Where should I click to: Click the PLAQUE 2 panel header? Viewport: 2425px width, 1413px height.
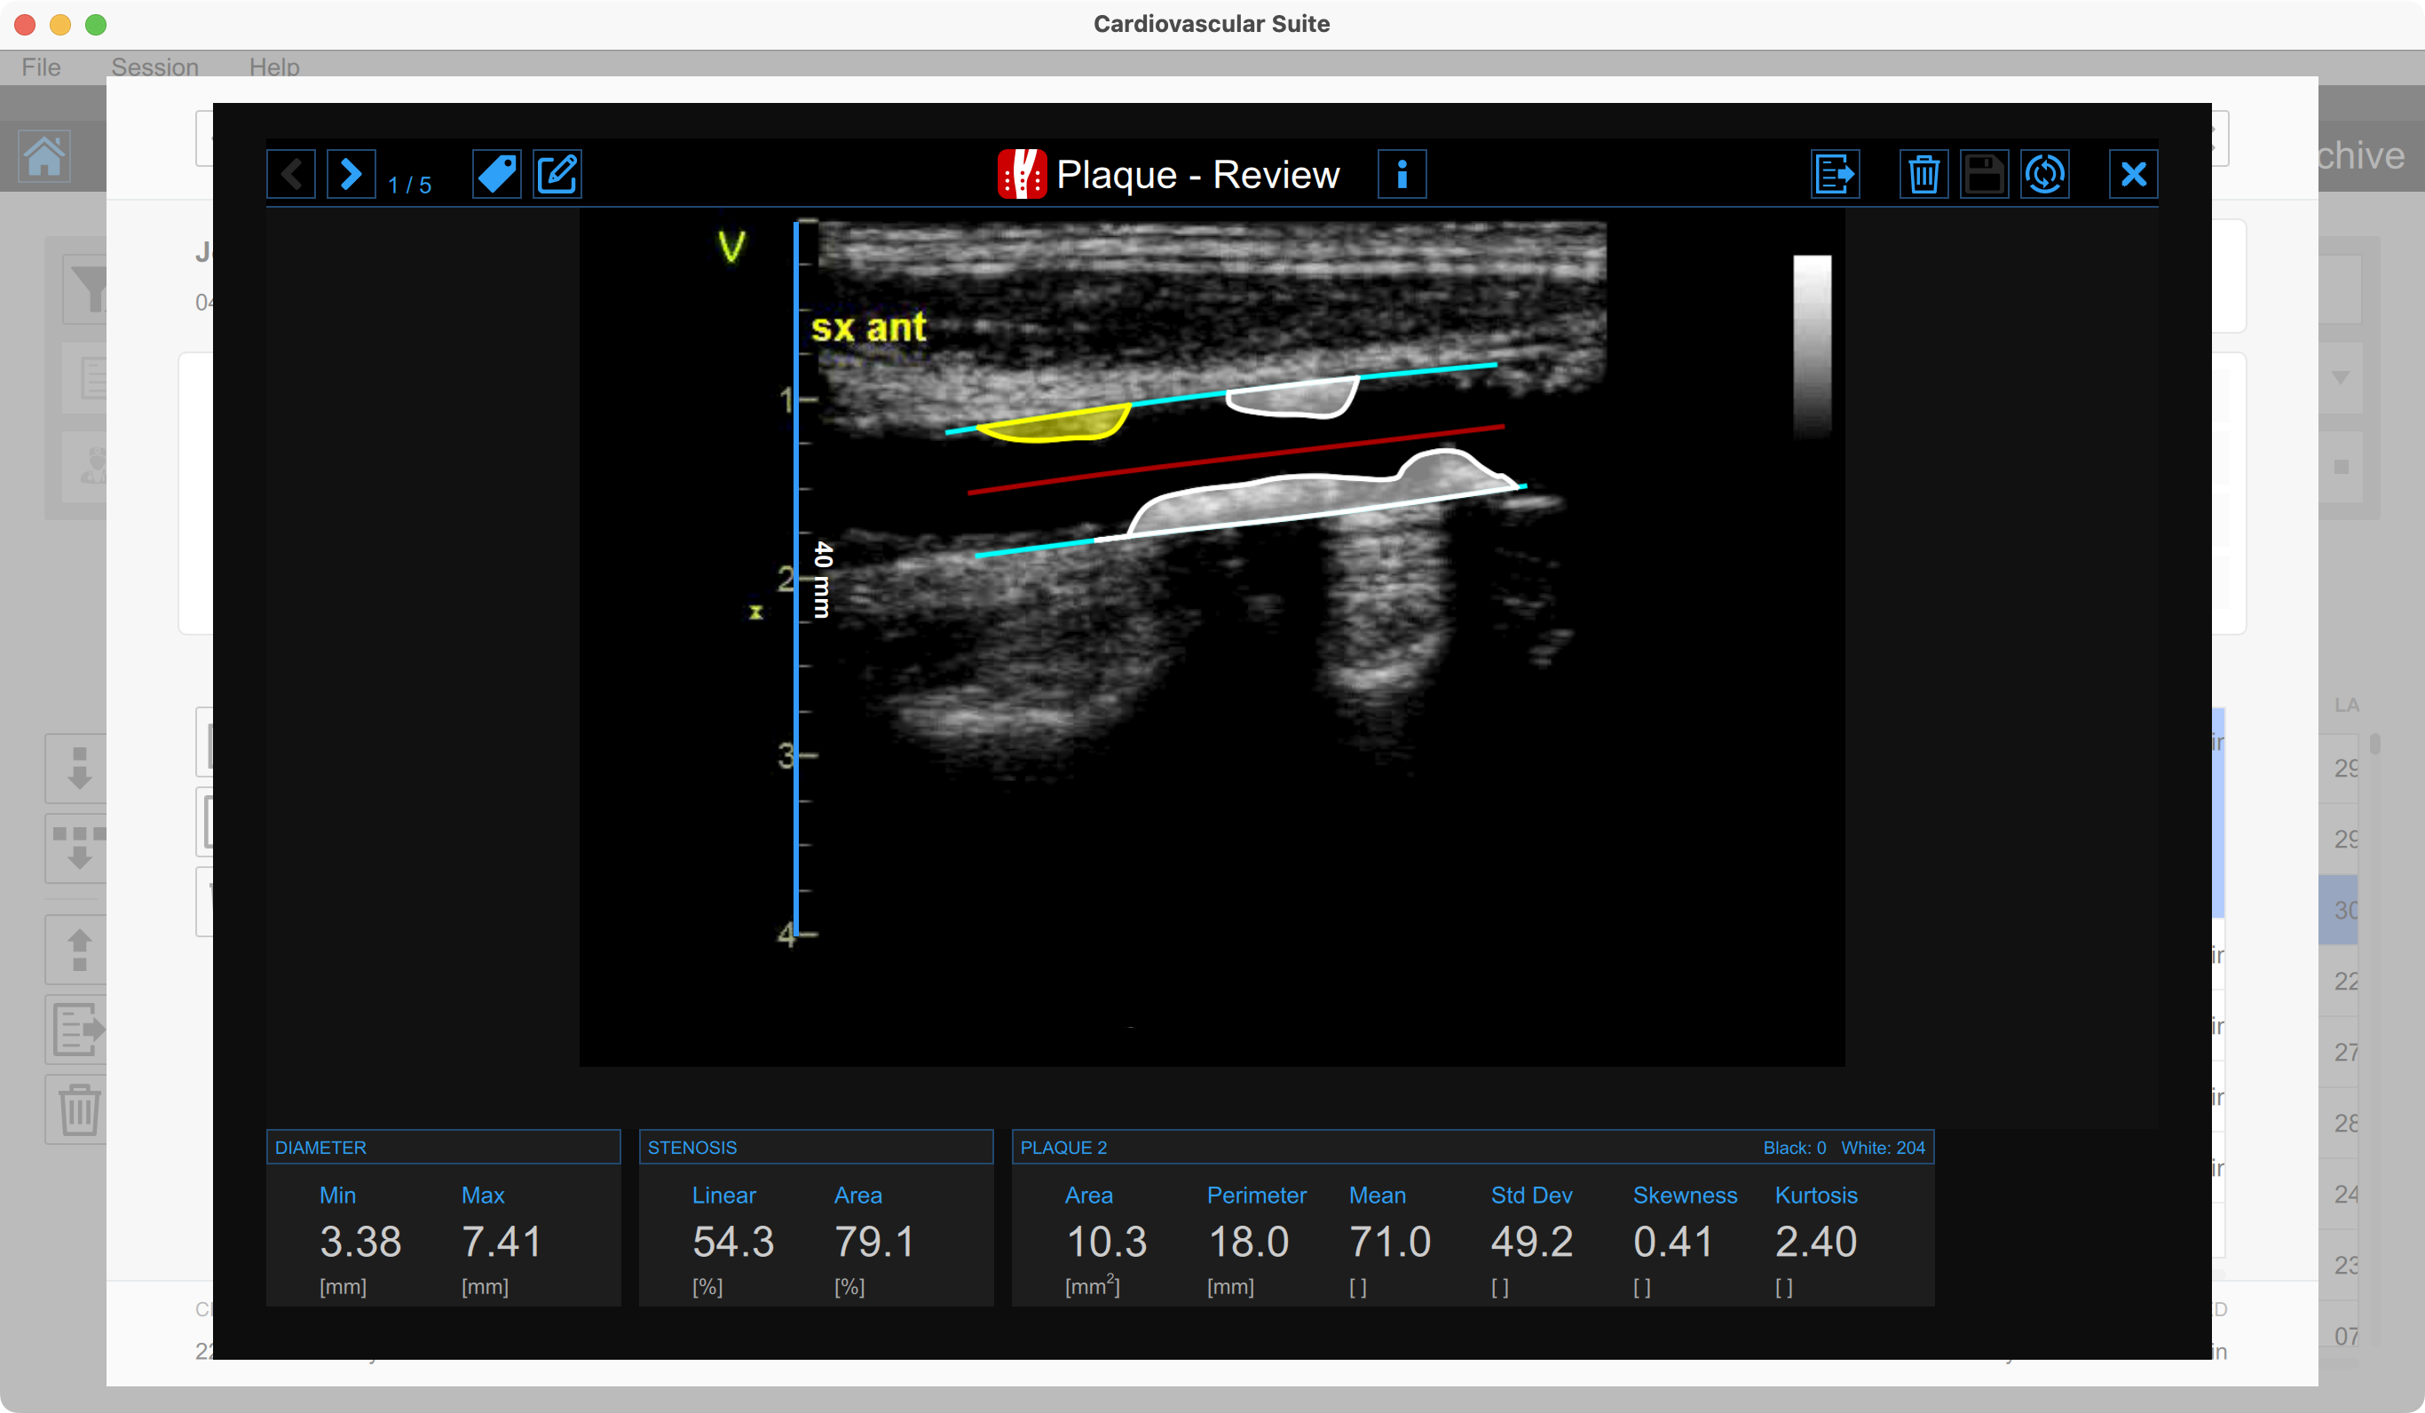click(1063, 1148)
